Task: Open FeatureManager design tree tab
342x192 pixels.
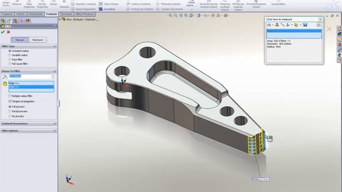Action: [3, 21]
